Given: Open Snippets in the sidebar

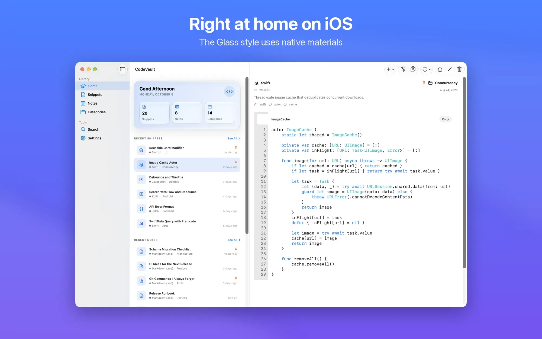Looking at the screenshot, I should 102,95.
